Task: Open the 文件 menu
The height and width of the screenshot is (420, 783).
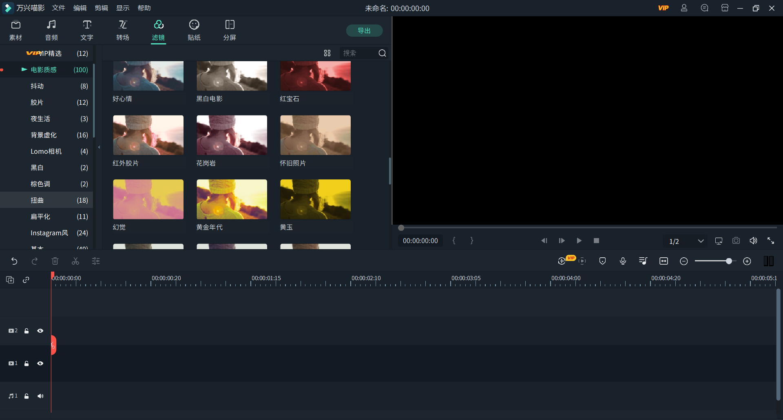Action: pos(58,8)
